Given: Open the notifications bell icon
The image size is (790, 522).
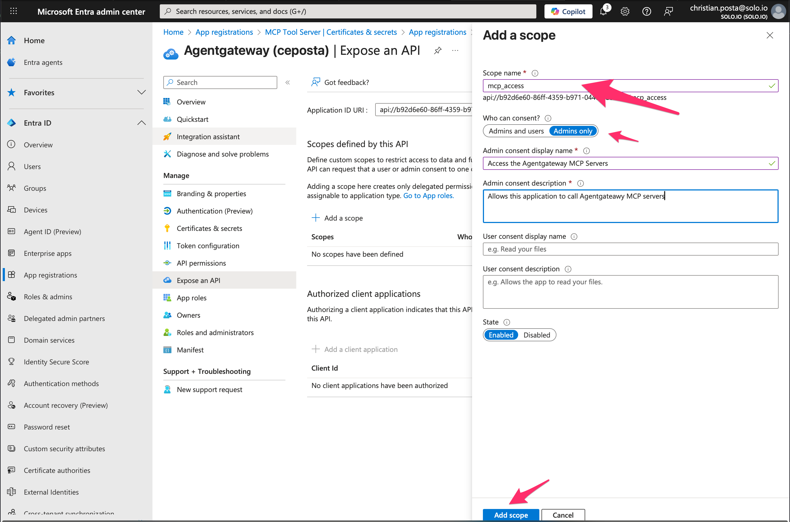Looking at the screenshot, I should click(x=603, y=12).
